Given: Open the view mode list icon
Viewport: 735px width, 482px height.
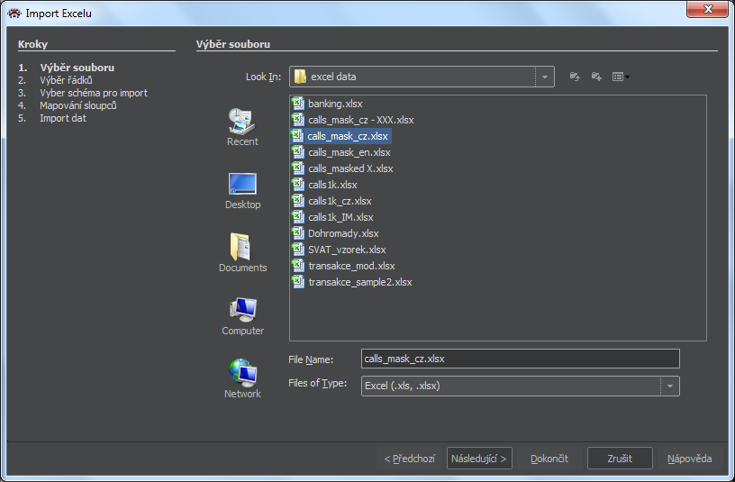Looking at the screenshot, I should pos(621,77).
